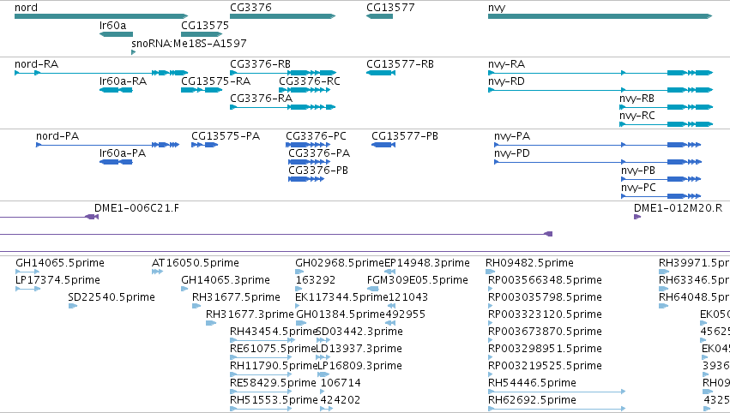Screen dimensions: 730x413
Task: Click the AT16050.5prime EST label
Action: pos(196,263)
